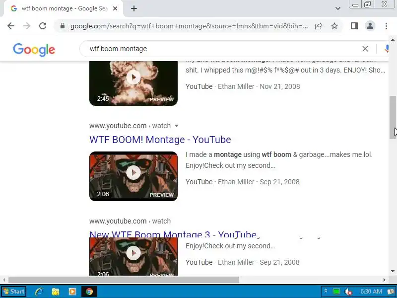Click the green monitor tray icon
This screenshot has height=298, width=397.
tap(336, 292)
